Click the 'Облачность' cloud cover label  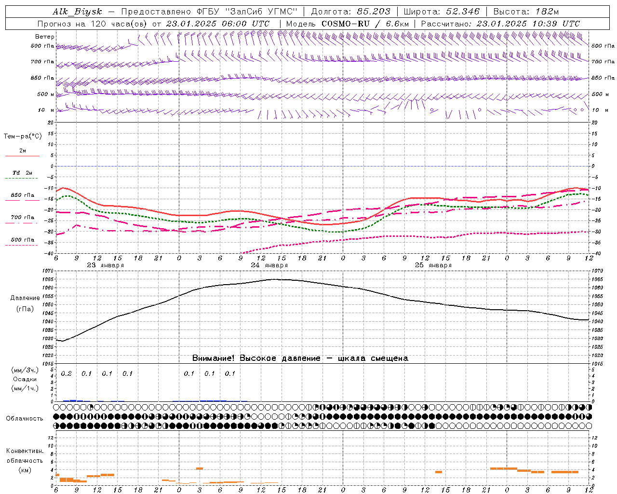click(24, 418)
